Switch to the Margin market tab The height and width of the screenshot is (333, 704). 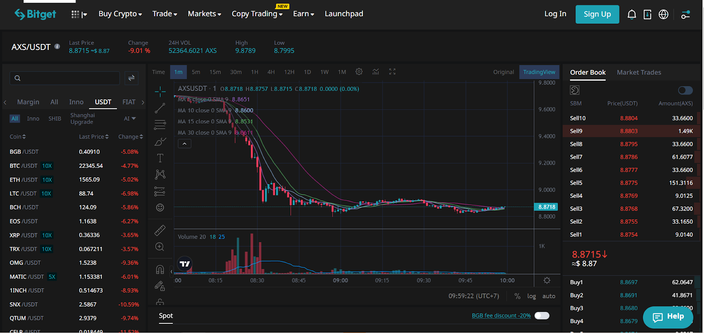[x=28, y=102]
